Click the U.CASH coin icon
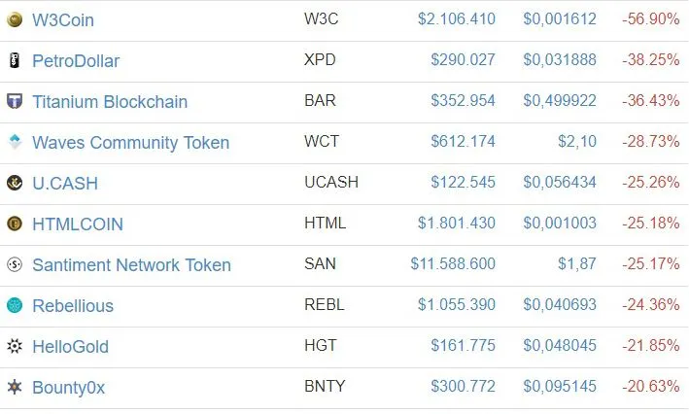689x414 pixels. point(15,183)
